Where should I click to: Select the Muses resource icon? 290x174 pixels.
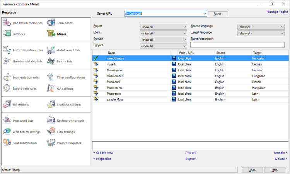tap(51, 34)
